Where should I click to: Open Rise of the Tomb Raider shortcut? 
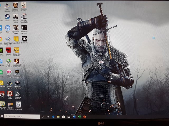tap(24, 17)
